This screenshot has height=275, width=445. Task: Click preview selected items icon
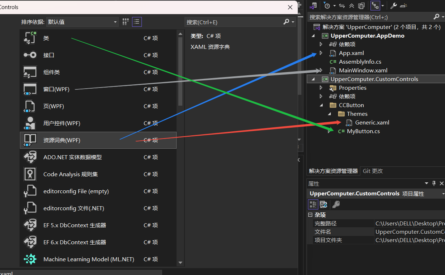click(403, 6)
